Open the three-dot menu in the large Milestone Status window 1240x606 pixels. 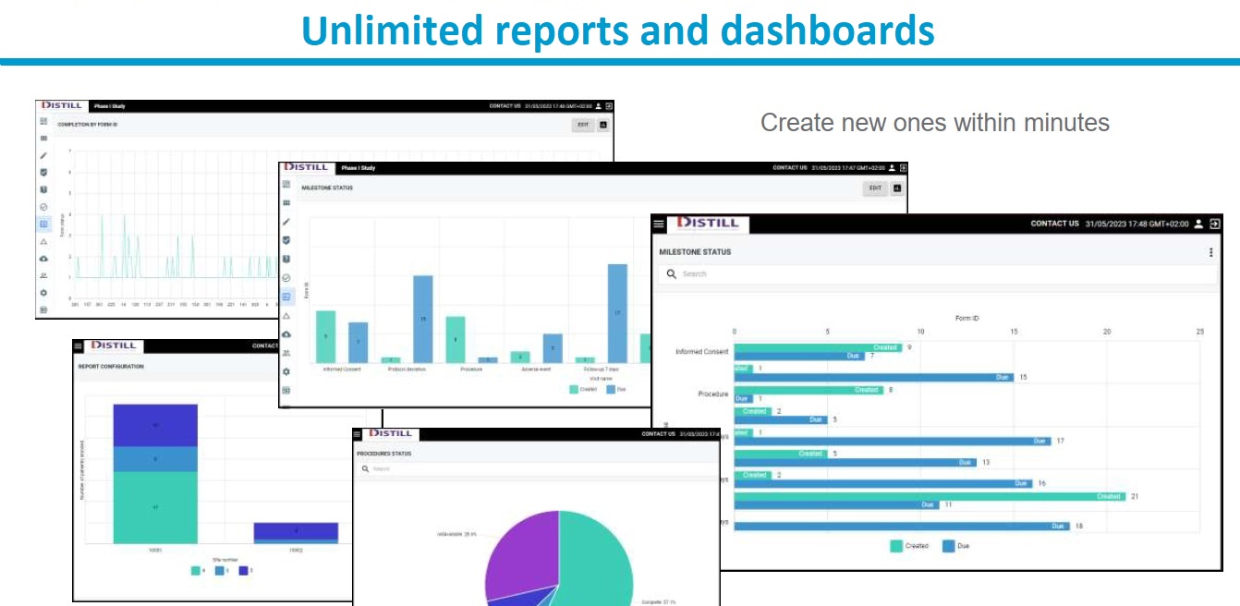tap(1211, 252)
